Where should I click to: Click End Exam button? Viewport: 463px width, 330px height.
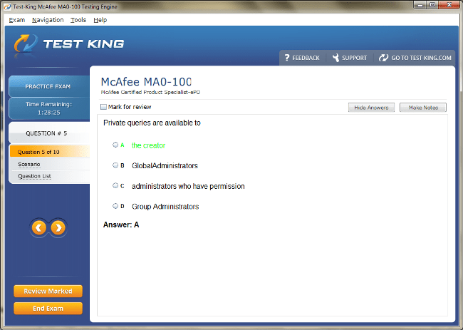point(48,309)
